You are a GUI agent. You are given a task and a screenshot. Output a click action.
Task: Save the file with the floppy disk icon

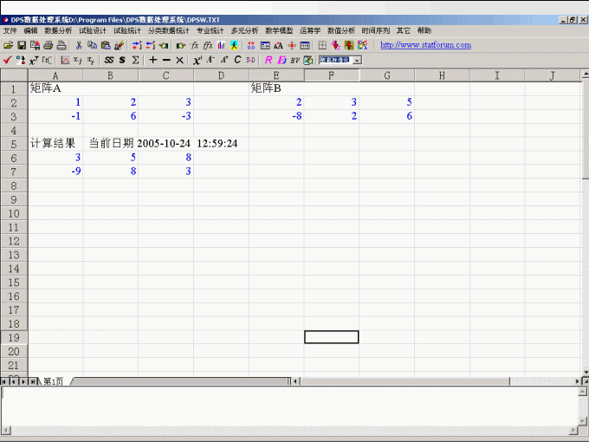(22, 45)
